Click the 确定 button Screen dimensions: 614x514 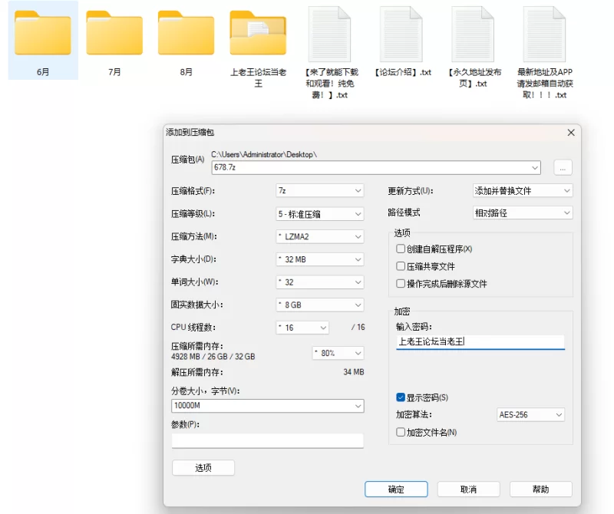coord(396,489)
